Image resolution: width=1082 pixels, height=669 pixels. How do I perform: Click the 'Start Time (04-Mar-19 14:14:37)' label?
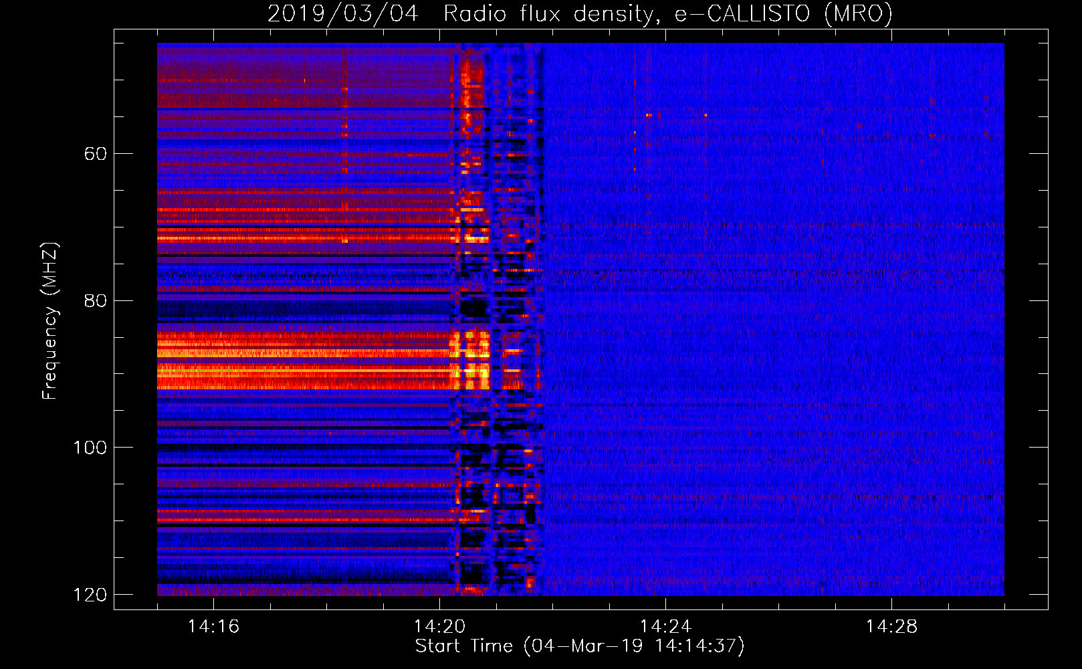coord(580,646)
